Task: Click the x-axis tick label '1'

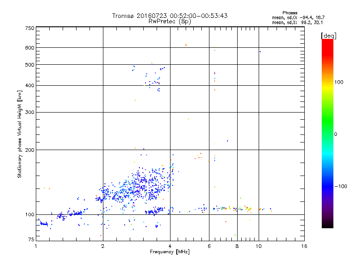Action: [x=36, y=246]
